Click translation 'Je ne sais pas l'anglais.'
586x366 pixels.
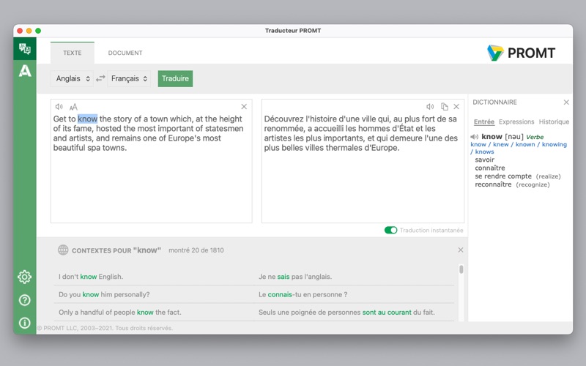[x=295, y=277]
